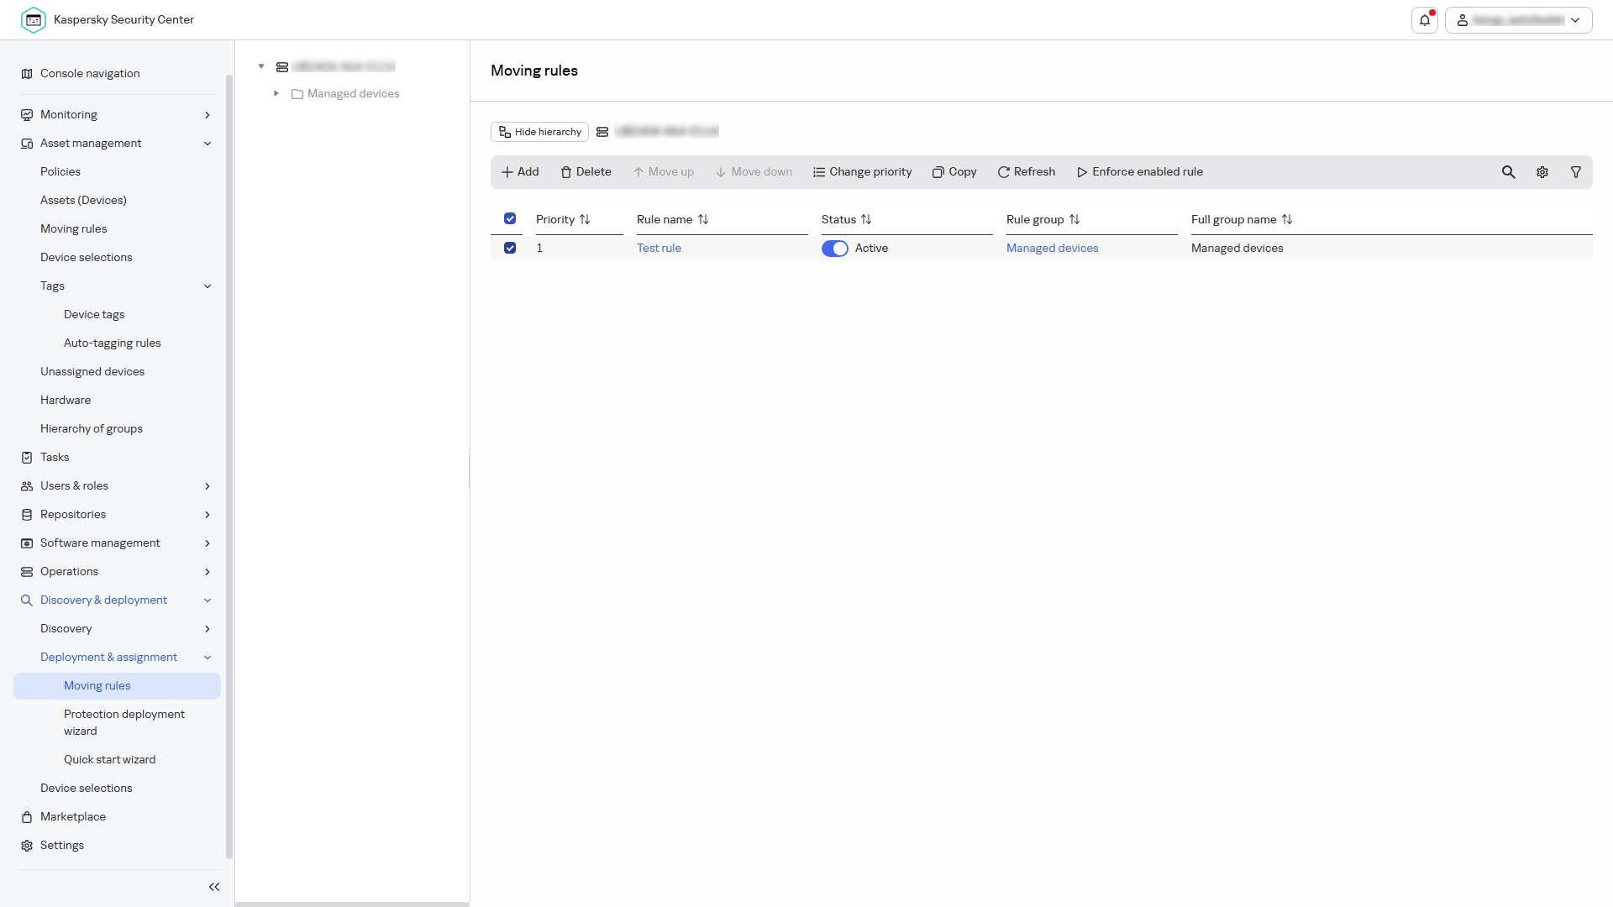The height and width of the screenshot is (907, 1613).
Task: Open the Test rule link
Action: click(659, 248)
